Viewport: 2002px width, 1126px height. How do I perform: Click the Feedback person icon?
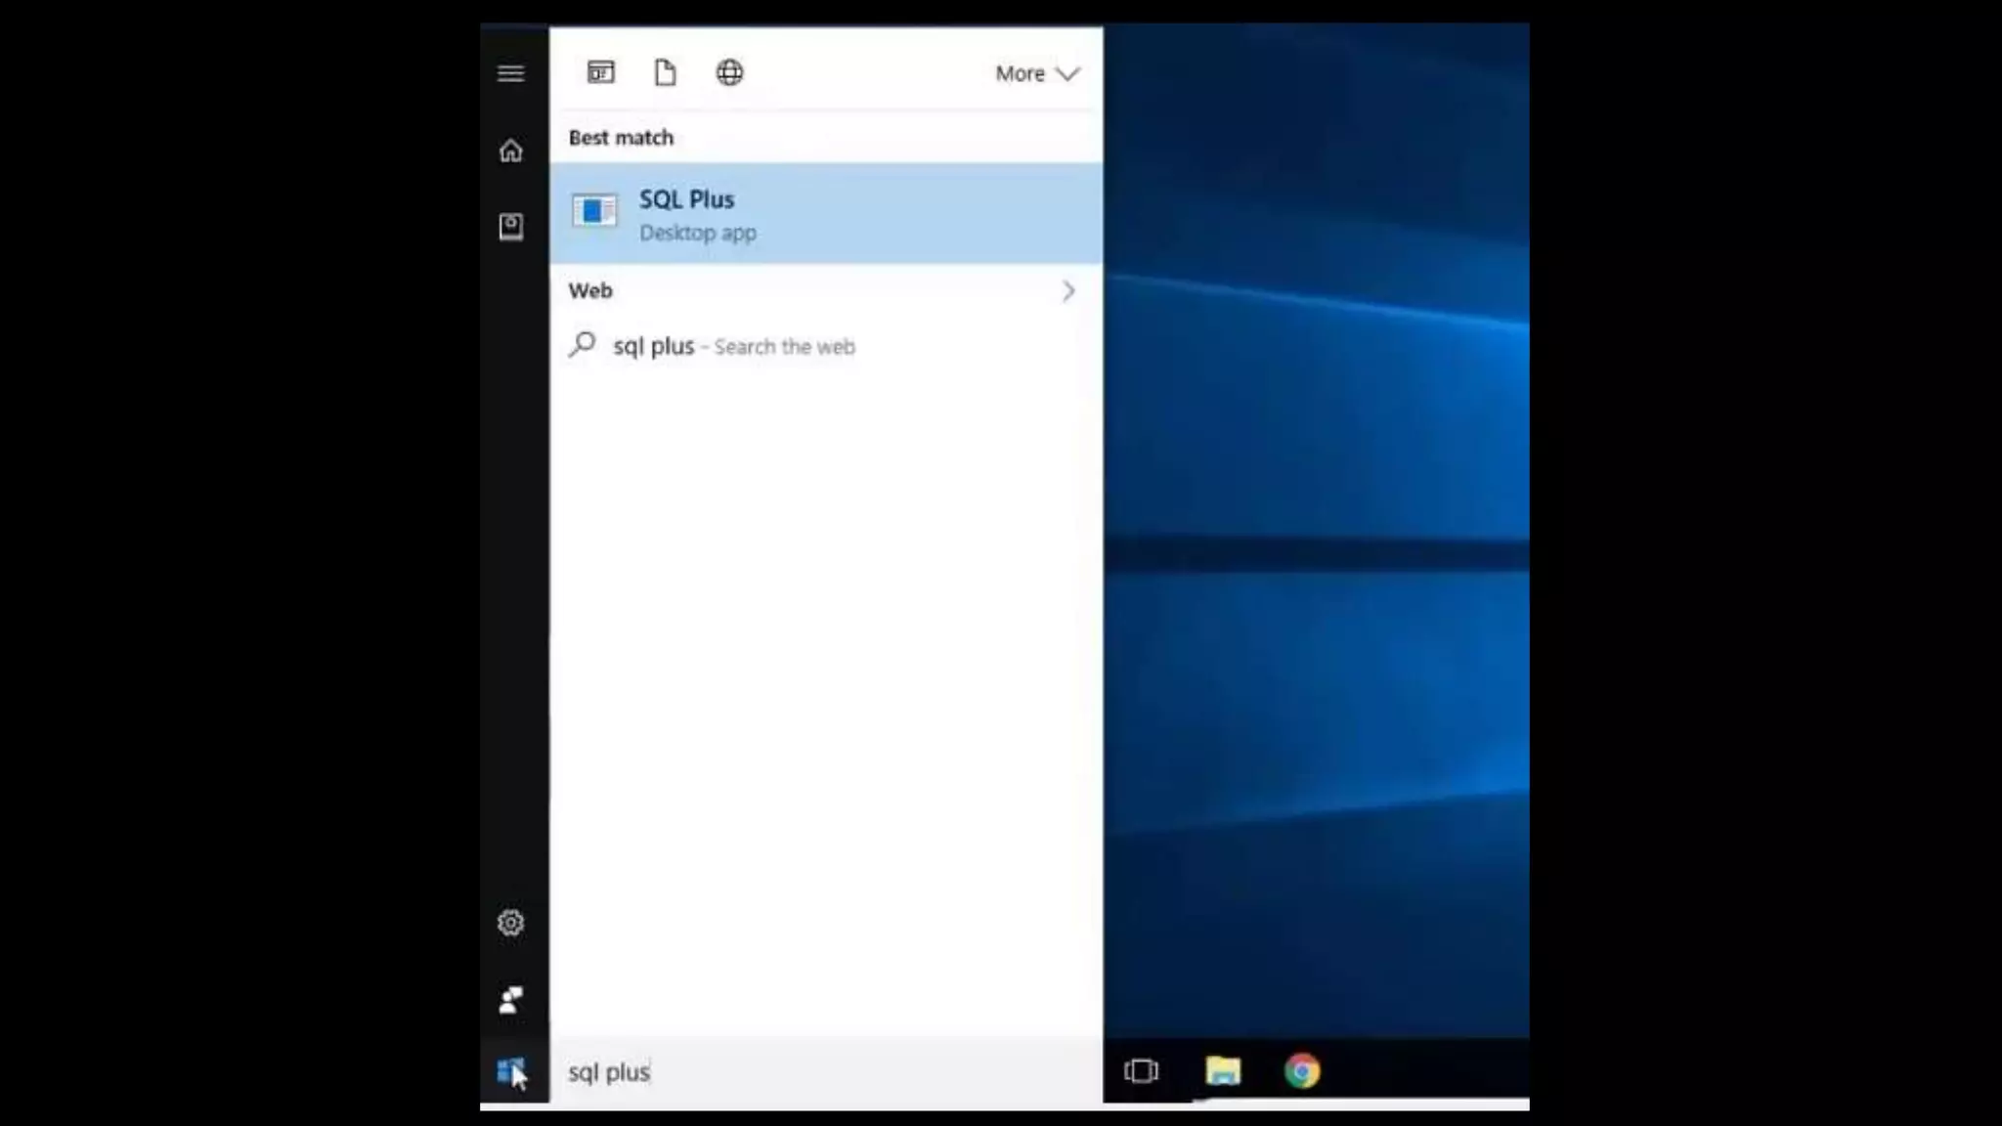510,999
